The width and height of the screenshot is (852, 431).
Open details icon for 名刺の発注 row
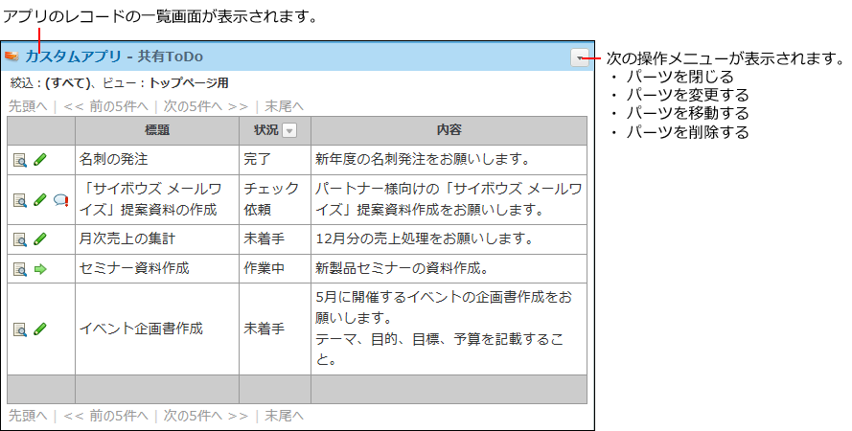(x=20, y=160)
